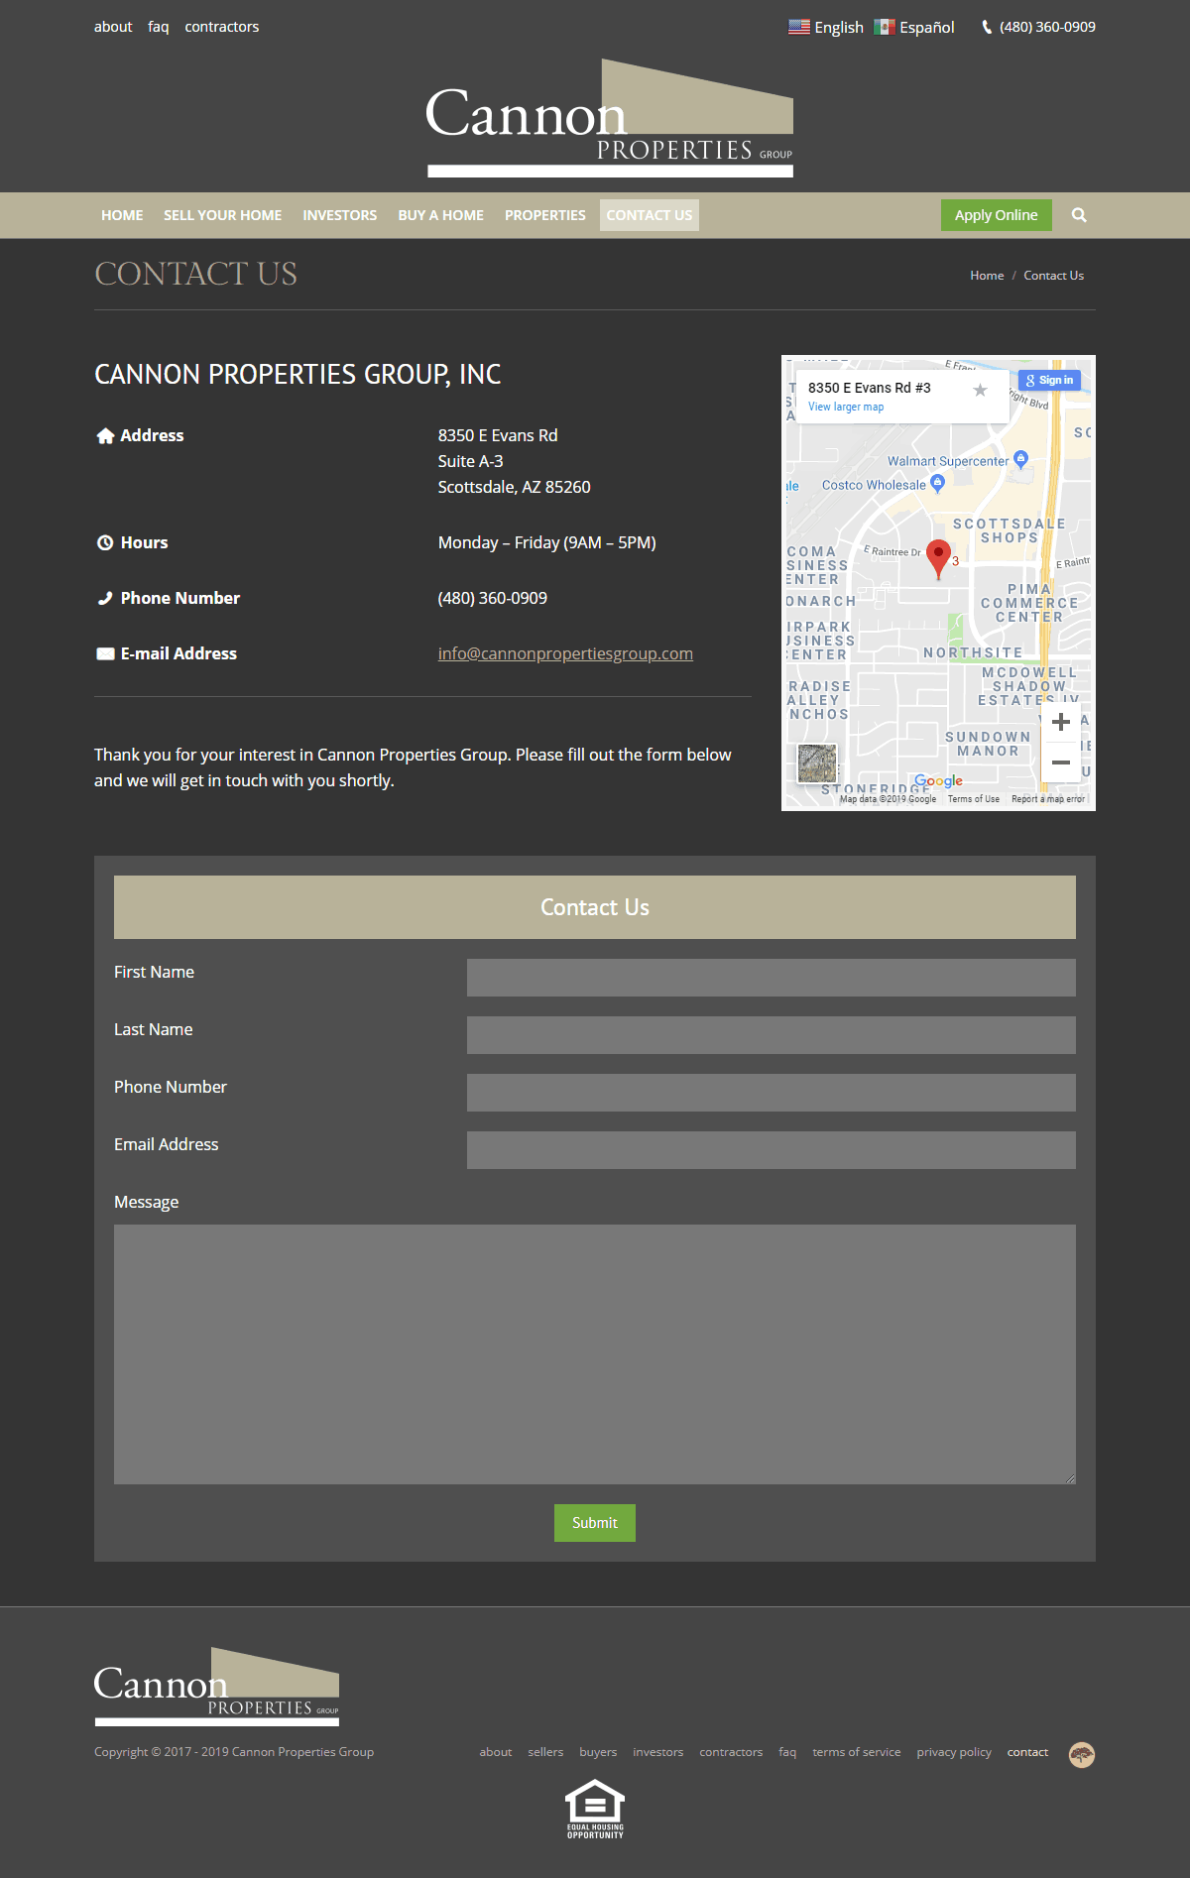This screenshot has height=1878, width=1190.
Task: Click Report a map error link
Action: coord(1048,799)
